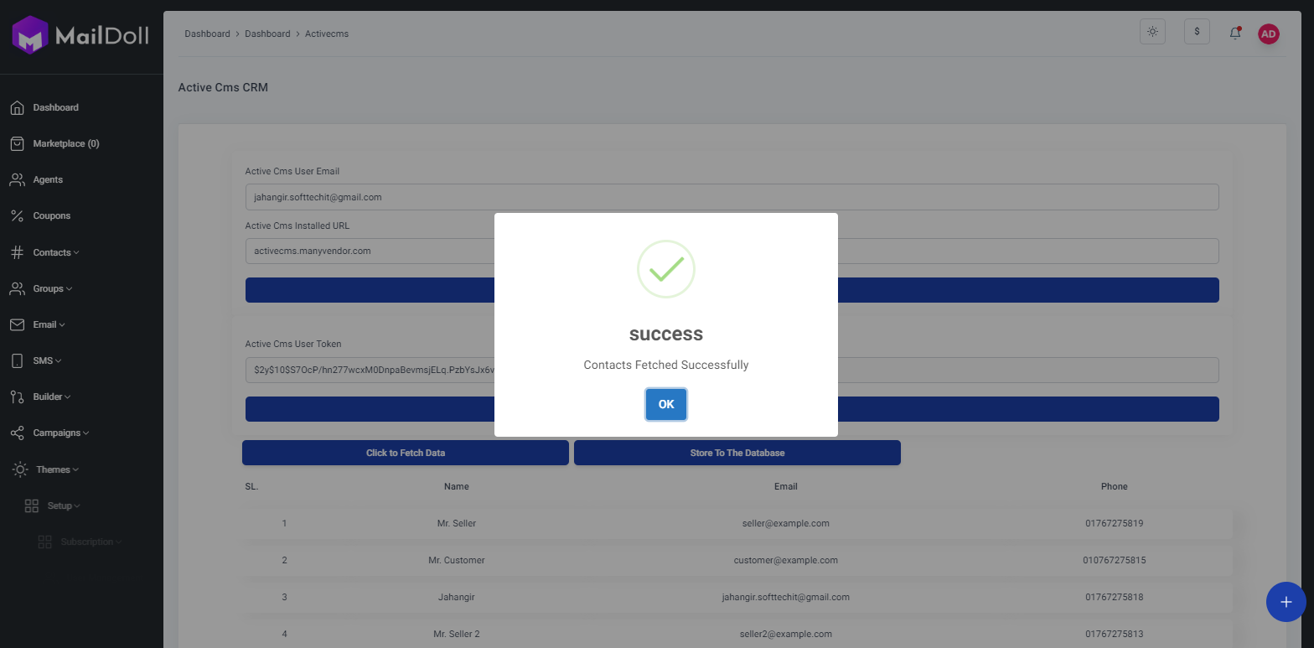Select the Jahangir name cell
The height and width of the screenshot is (648, 1314).
[x=457, y=597]
